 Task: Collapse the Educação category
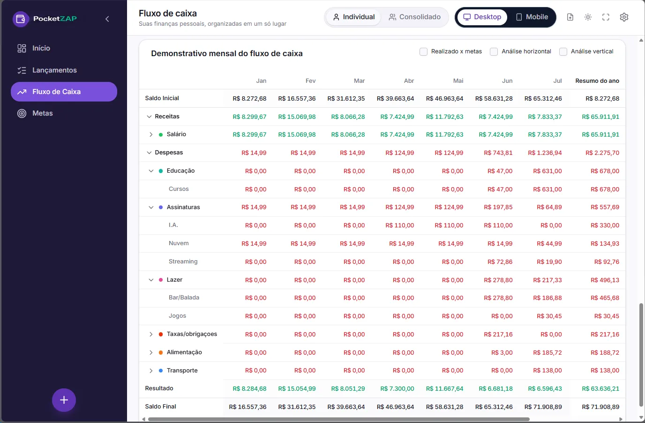click(x=151, y=171)
